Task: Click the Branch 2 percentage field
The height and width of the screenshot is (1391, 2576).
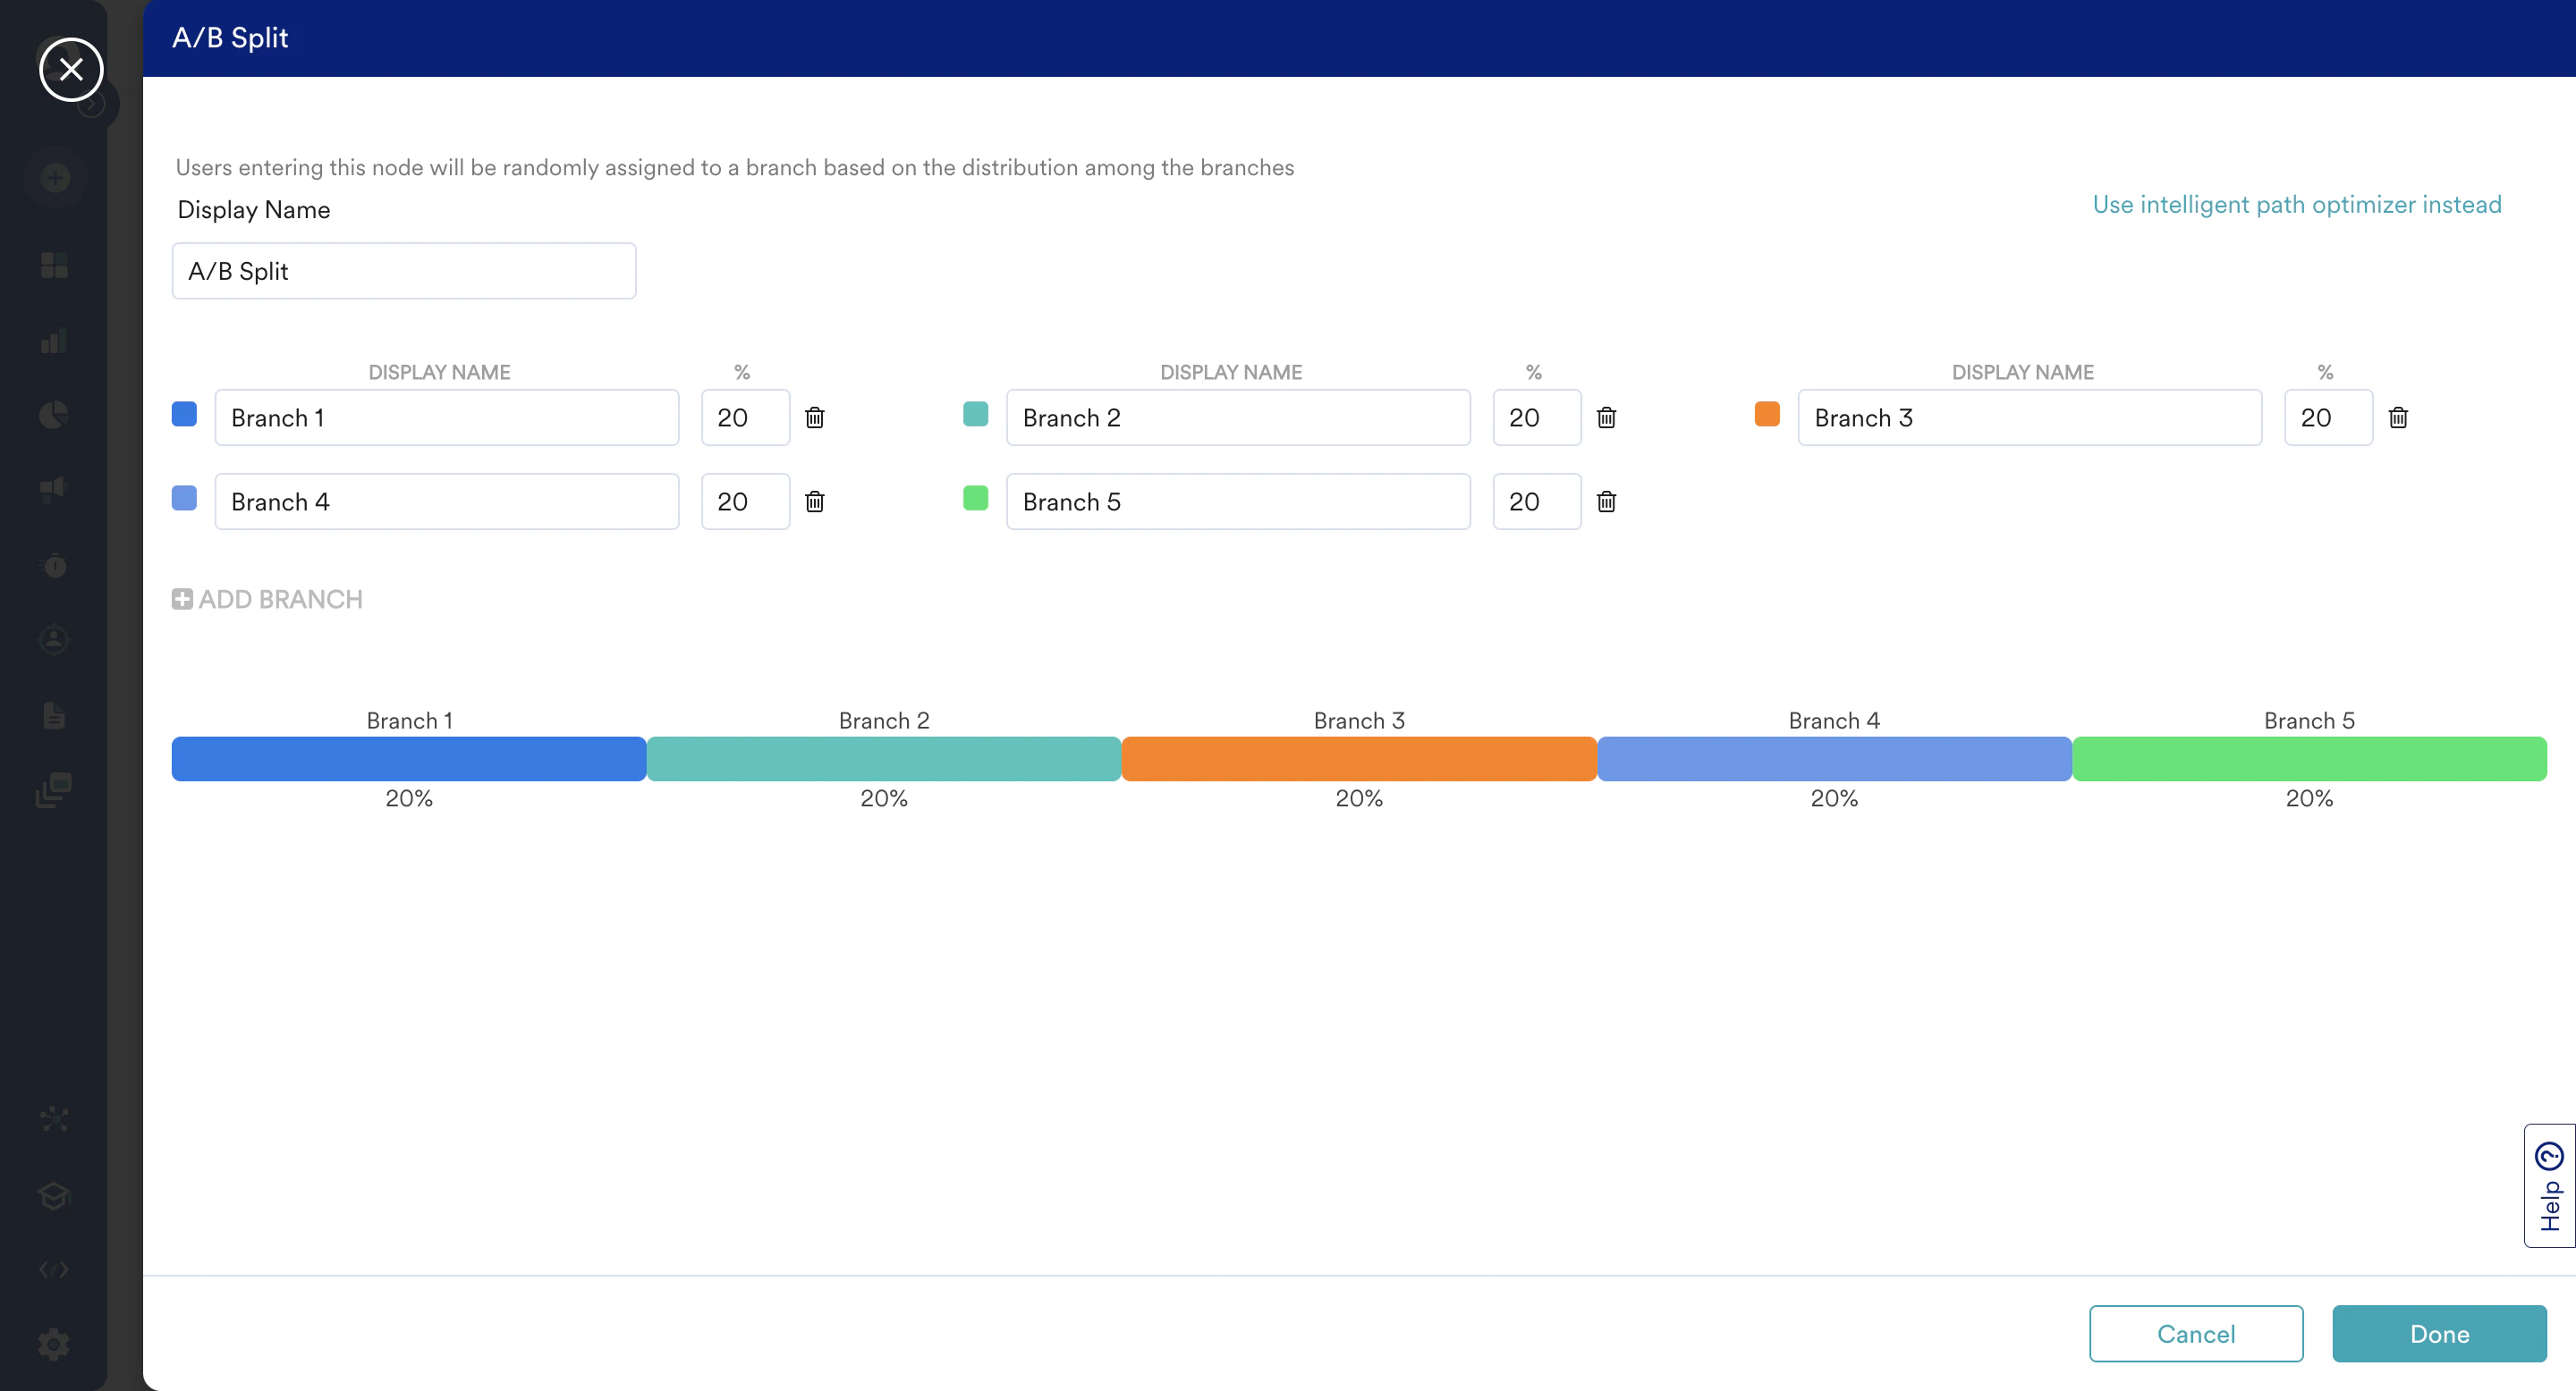Action: 1536,417
